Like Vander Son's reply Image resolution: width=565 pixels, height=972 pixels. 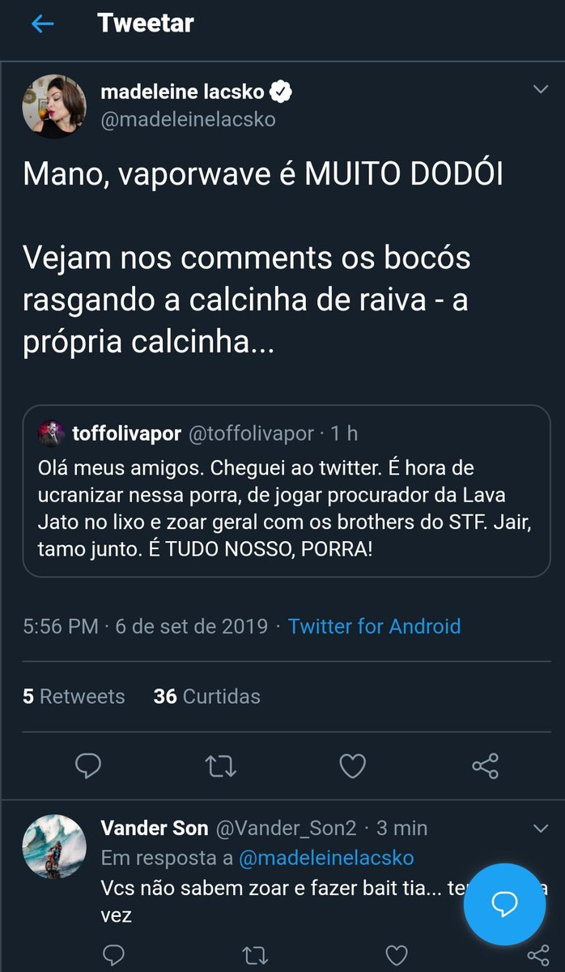coord(396,956)
